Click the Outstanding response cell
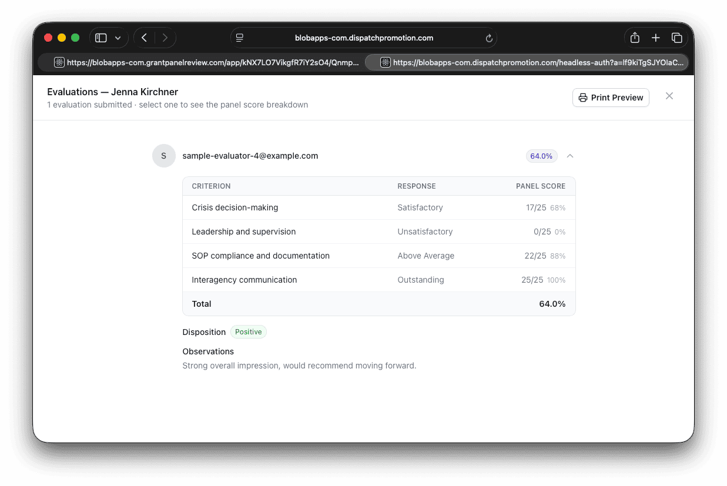 click(x=421, y=280)
